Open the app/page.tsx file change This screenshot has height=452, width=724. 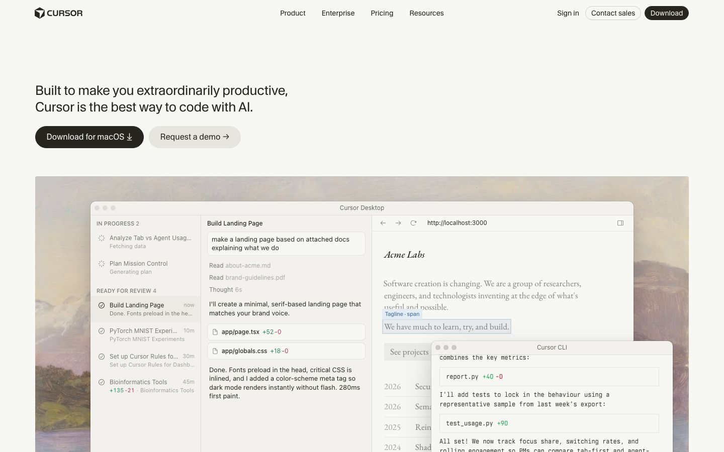pyautogui.click(x=286, y=332)
